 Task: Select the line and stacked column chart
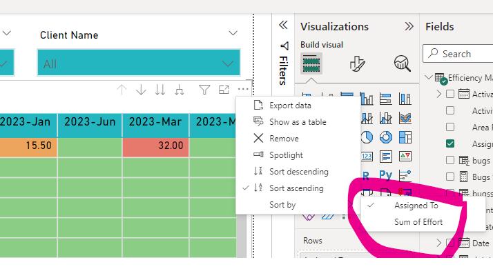click(367, 118)
